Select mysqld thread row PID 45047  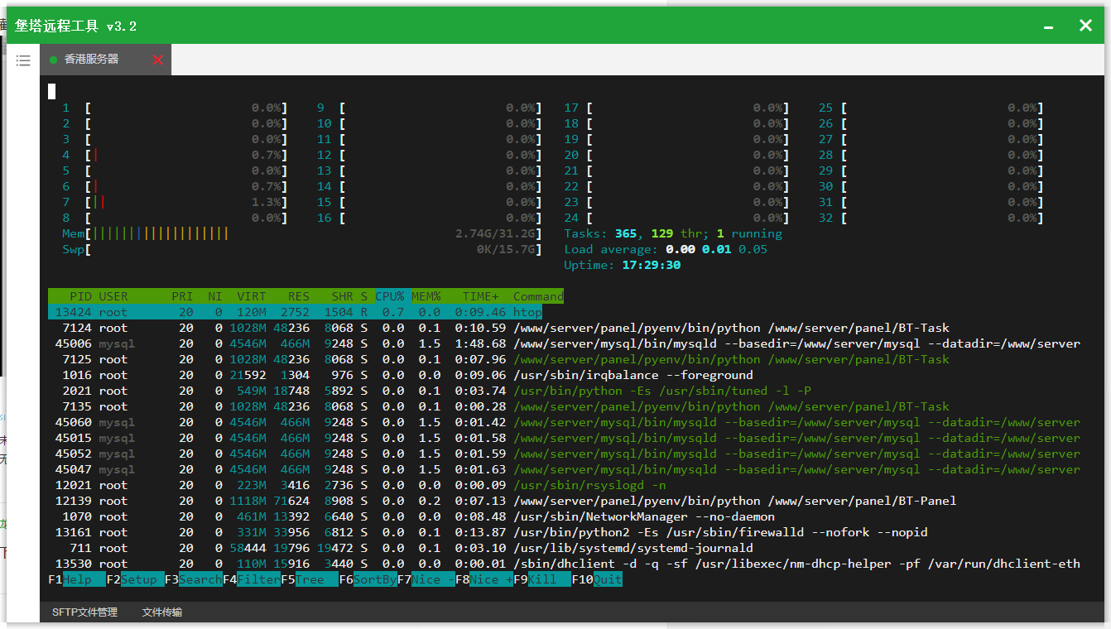[x=564, y=469]
